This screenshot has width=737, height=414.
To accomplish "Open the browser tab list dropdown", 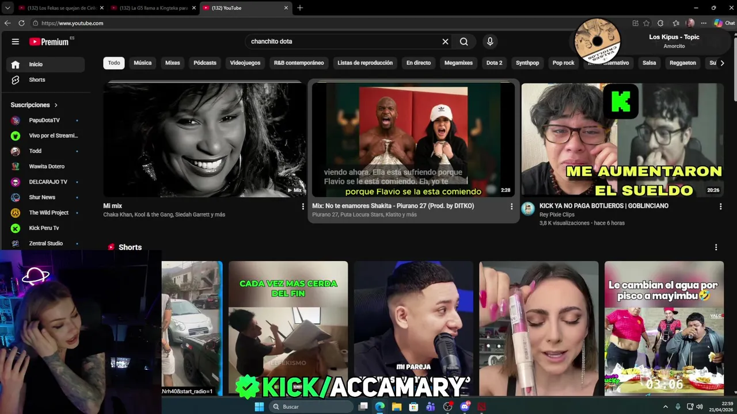I will click(x=7, y=8).
